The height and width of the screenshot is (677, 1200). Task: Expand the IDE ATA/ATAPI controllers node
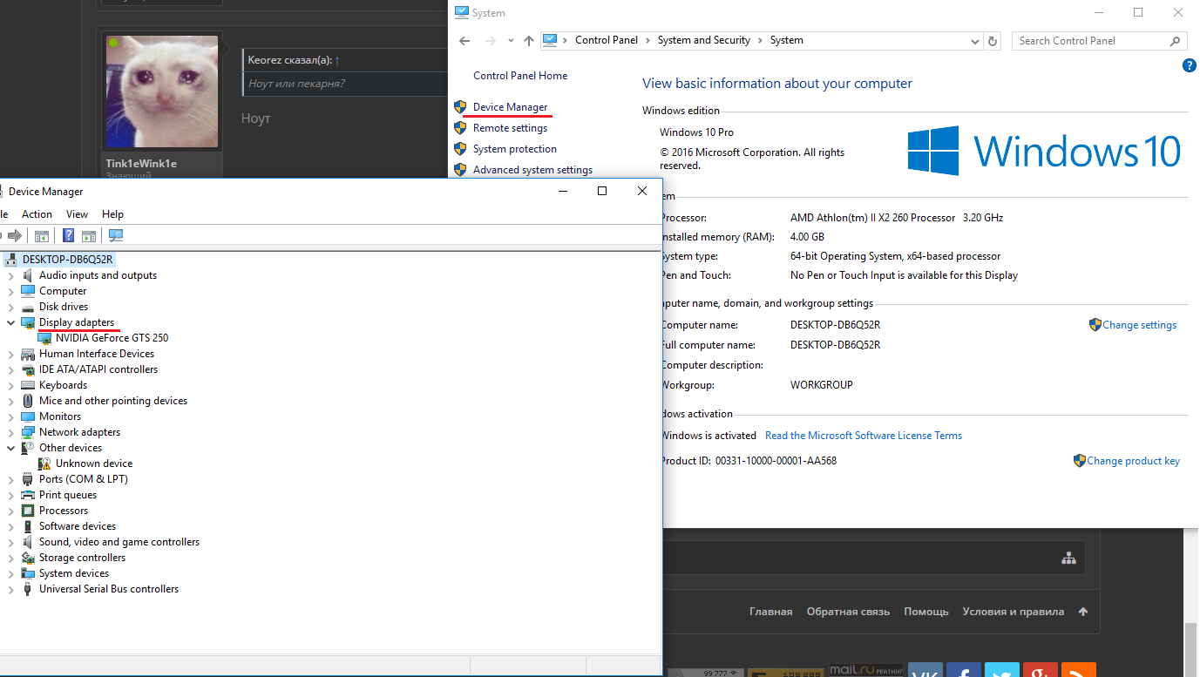pyautogui.click(x=11, y=369)
